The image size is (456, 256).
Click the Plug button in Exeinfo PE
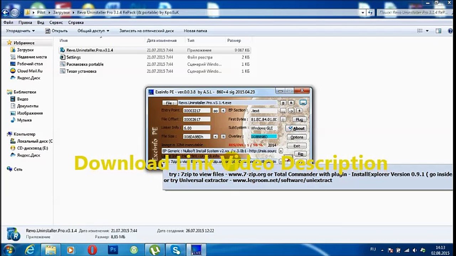(x=299, y=119)
